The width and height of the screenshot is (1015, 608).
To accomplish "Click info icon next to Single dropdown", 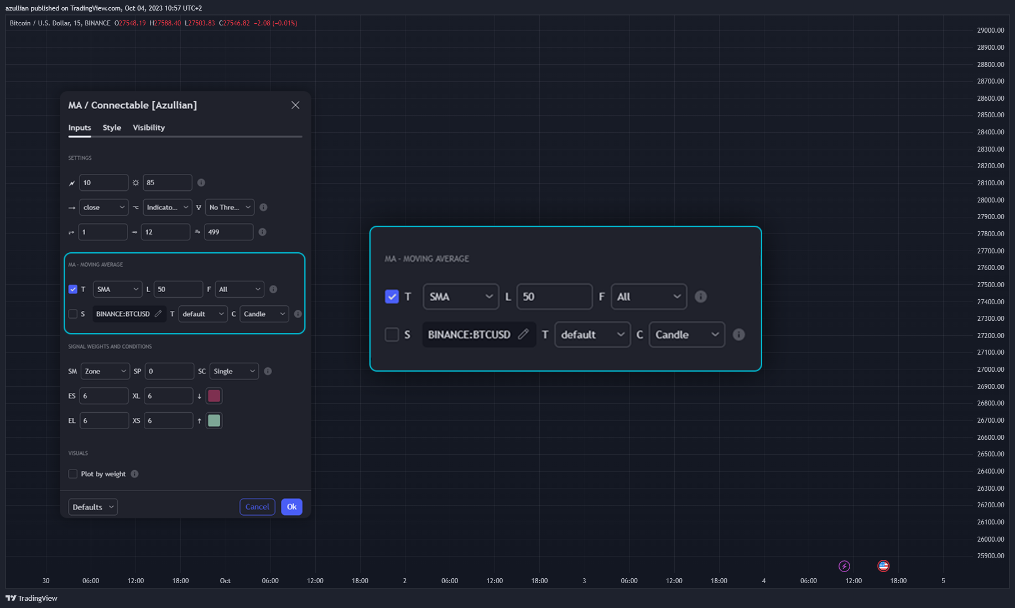I will tap(268, 371).
